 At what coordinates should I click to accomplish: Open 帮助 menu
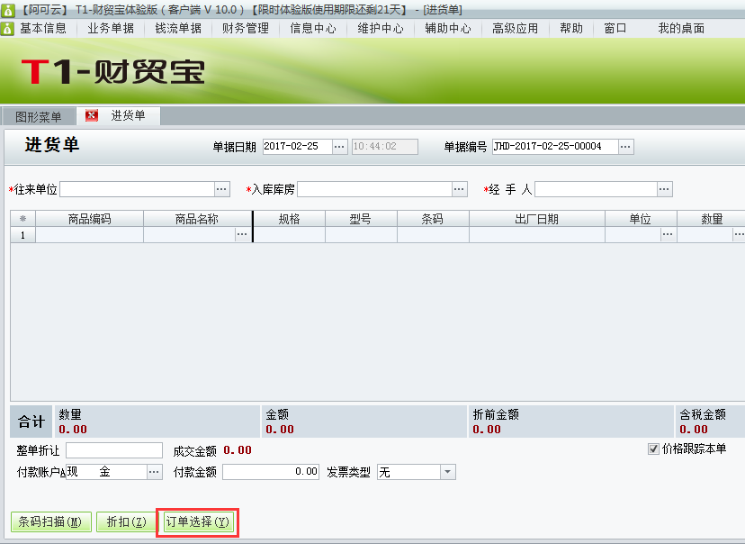571,29
